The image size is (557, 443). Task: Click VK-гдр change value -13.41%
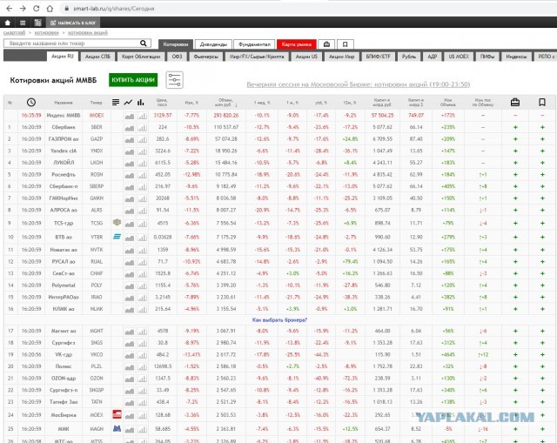191,354
